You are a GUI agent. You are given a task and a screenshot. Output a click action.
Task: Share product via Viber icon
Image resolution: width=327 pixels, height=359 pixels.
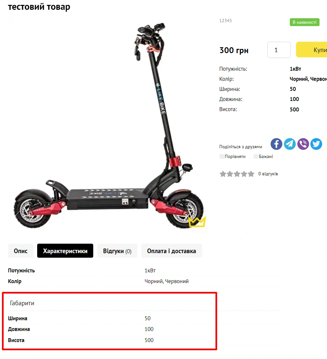click(x=303, y=144)
